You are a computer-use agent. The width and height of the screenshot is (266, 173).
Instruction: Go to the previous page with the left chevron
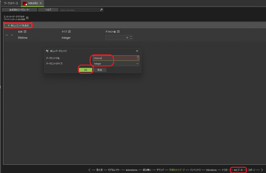click(90, 170)
